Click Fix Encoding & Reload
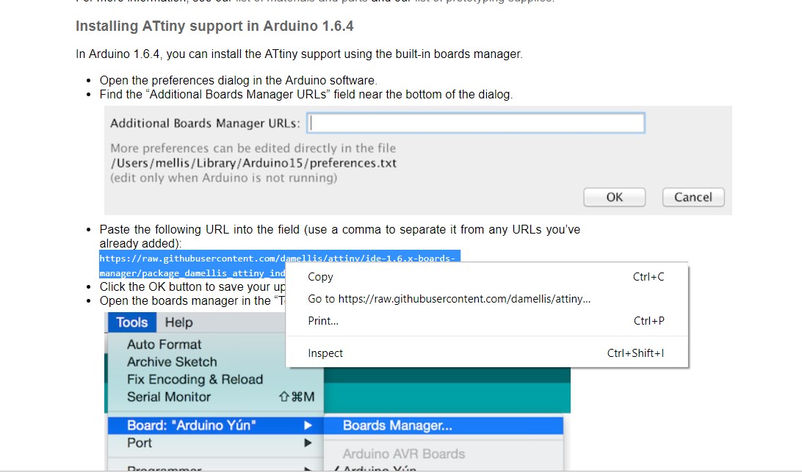 point(195,380)
